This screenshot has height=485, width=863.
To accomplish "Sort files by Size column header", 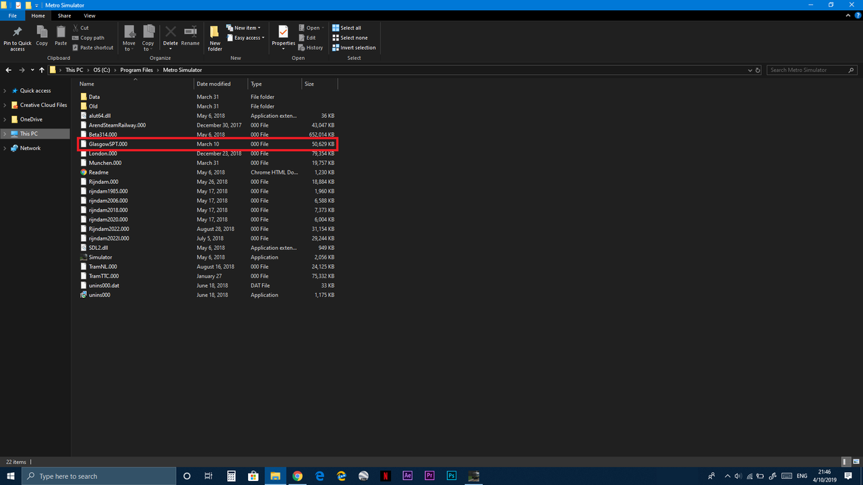I will pos(320,84).
